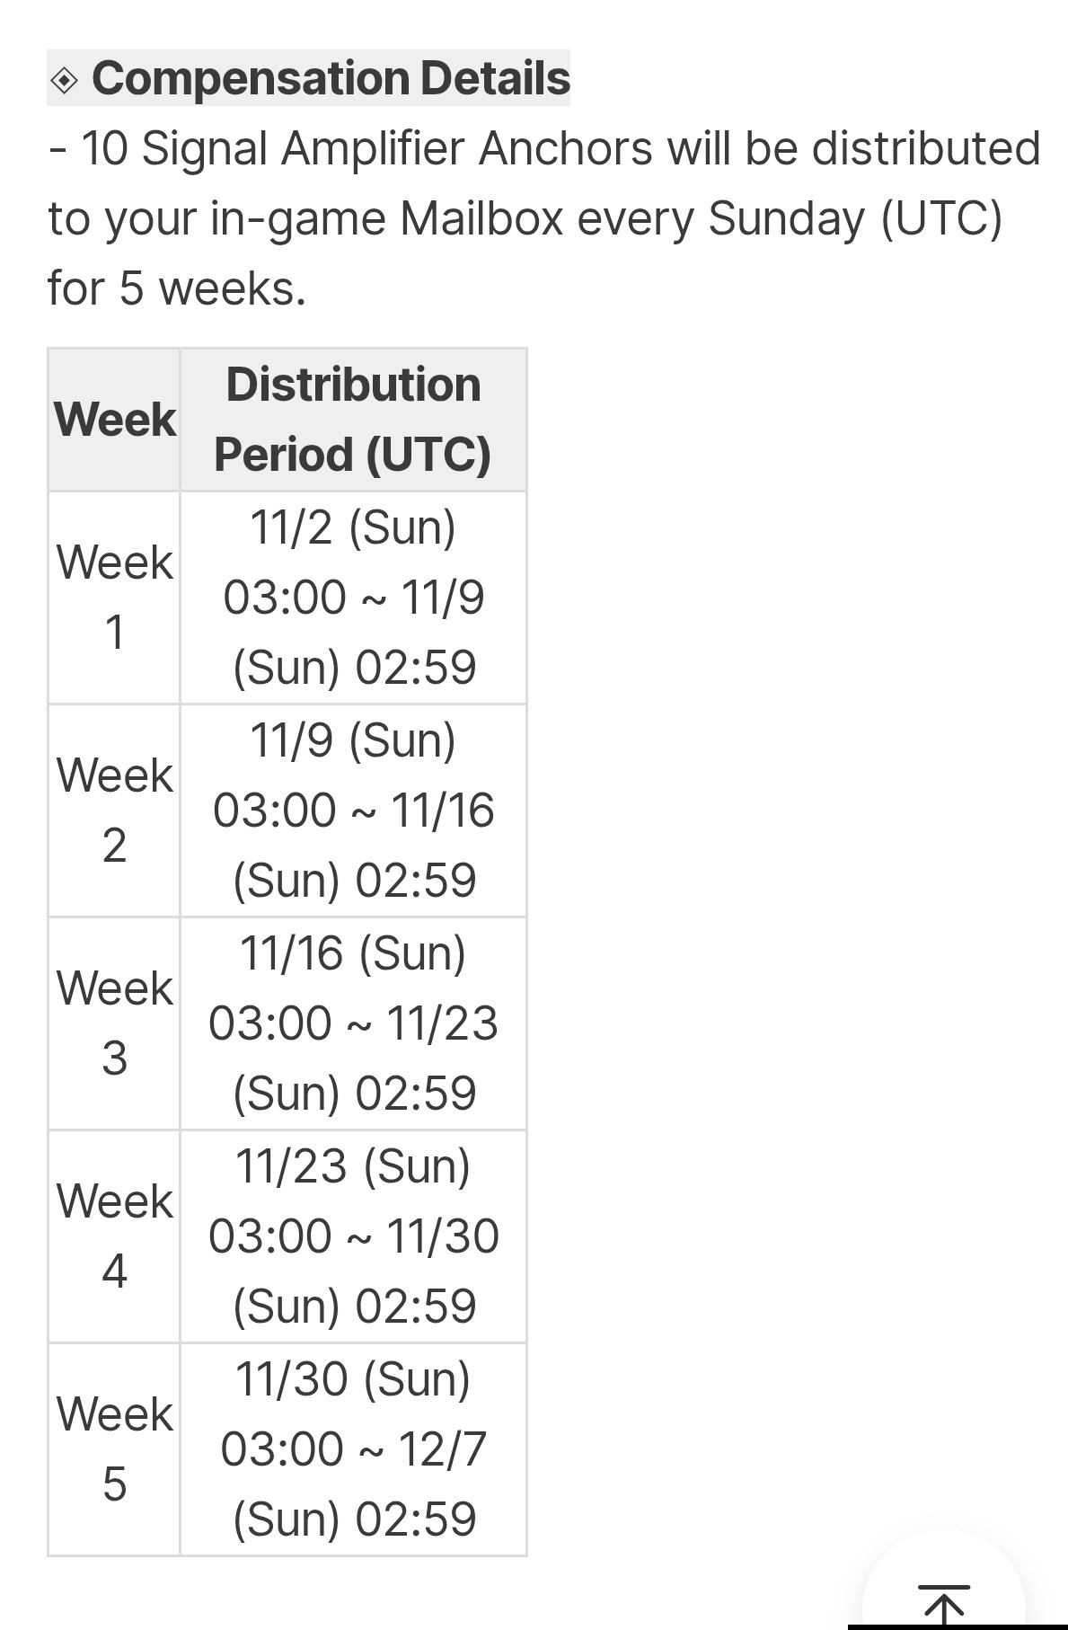Select the Compensation Details heading
Viewport: 1068px width, 1630px height.
point(331,78)
